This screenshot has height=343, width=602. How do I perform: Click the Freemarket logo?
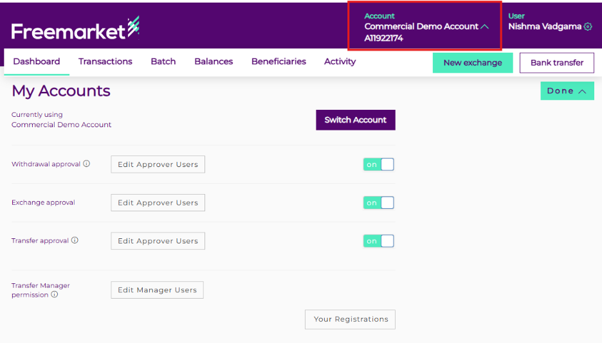tap(75, 29)
